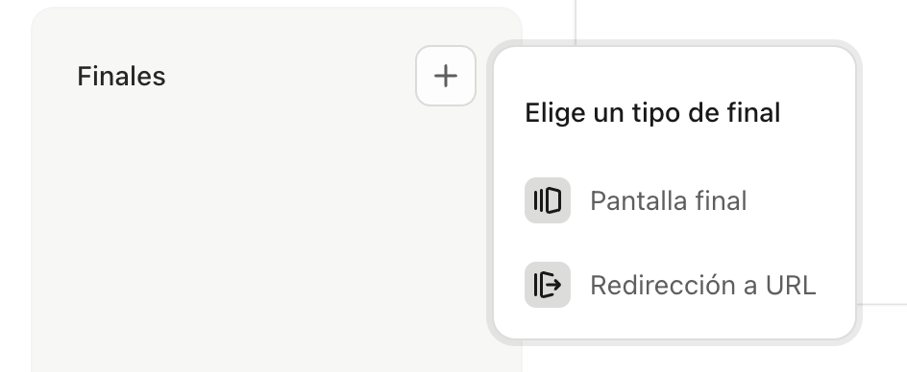Choose the Redirección a URL menu option
The width and height of the screenshot is (907, 372).
(671, 285)
